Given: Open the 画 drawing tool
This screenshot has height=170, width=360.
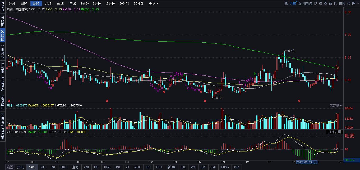Looking at the screenshot, I should (x=286, y=3).
